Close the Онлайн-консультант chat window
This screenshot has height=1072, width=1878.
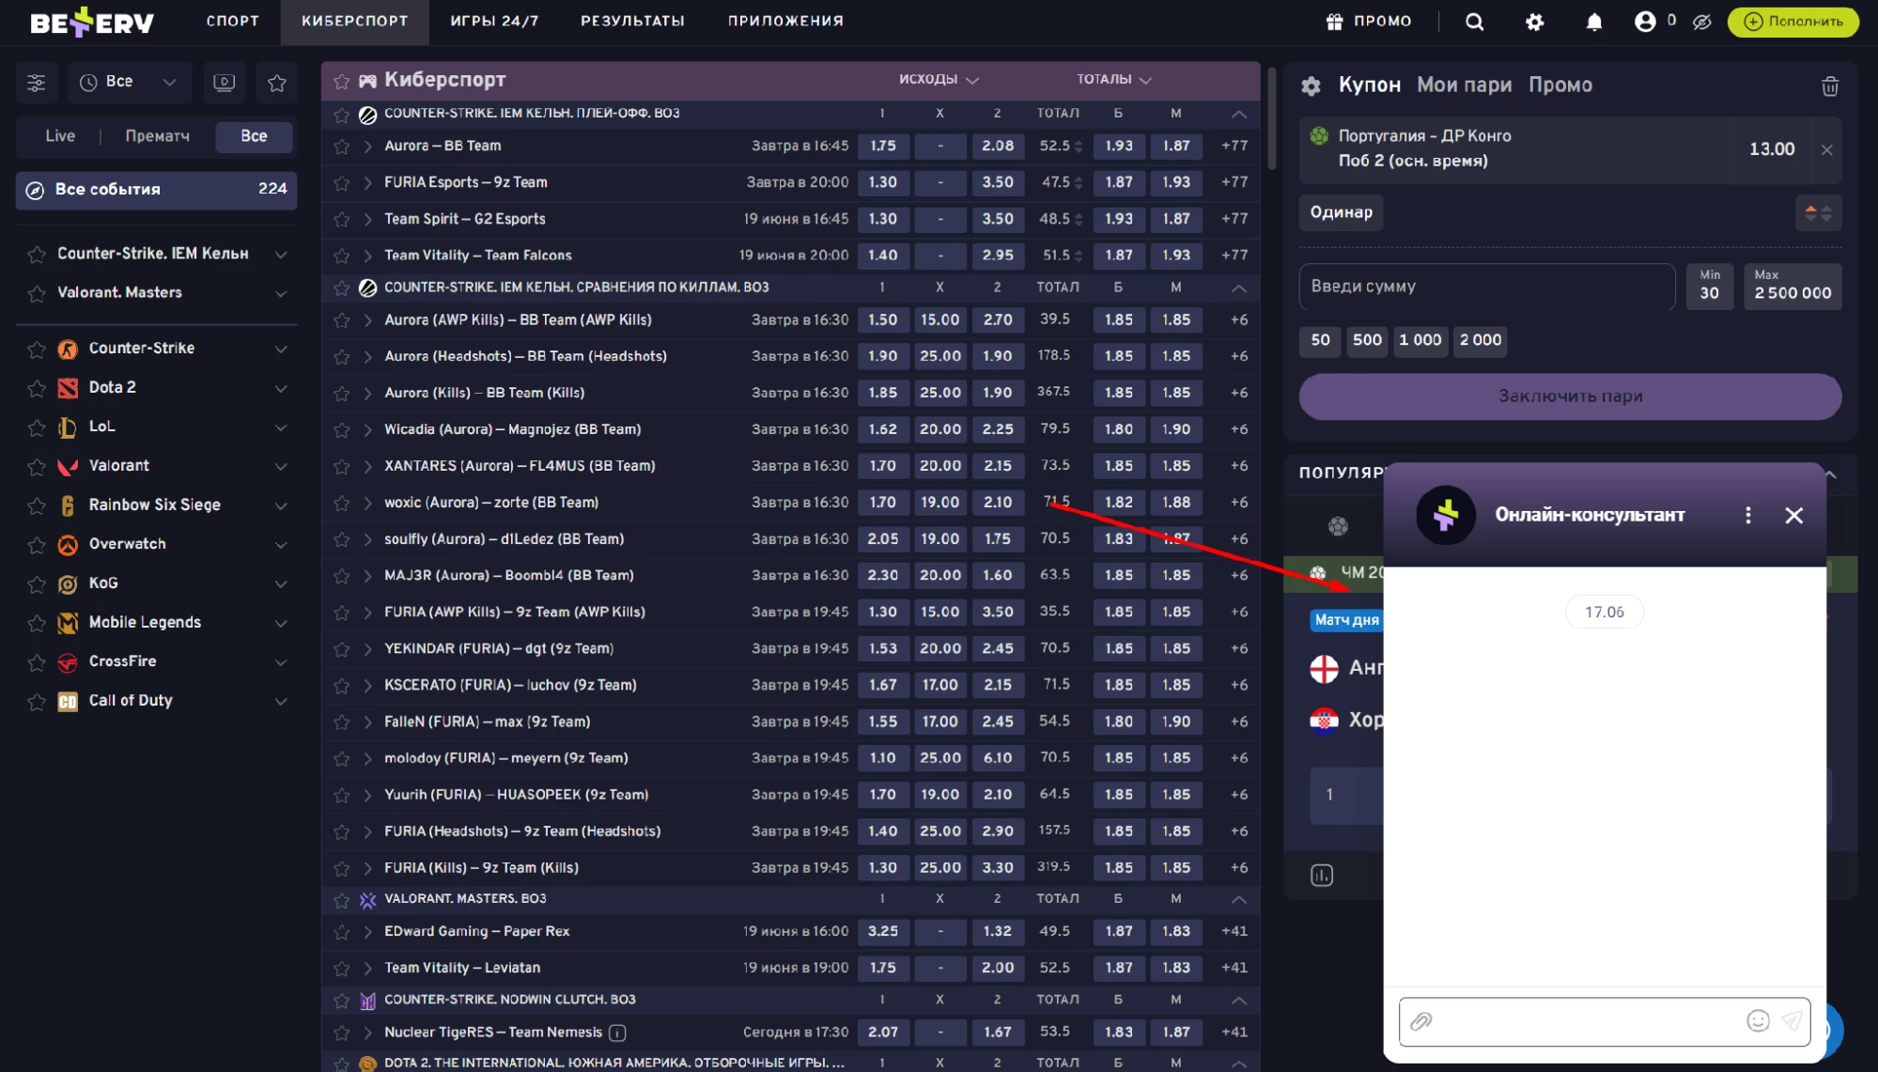tap(1793, 515)
